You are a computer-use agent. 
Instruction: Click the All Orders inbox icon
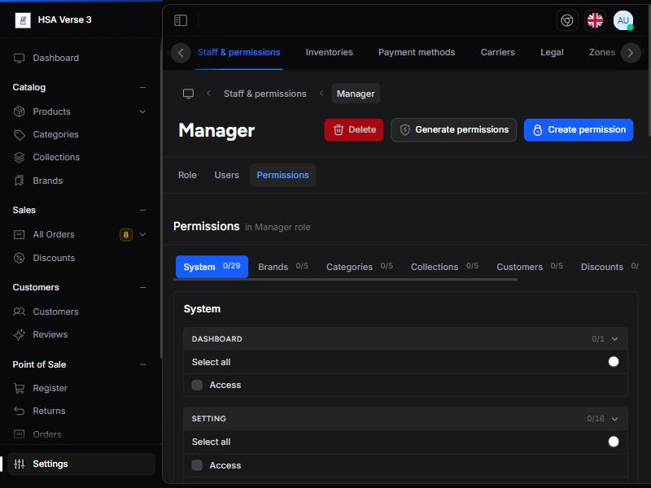(x=19, y=234)
